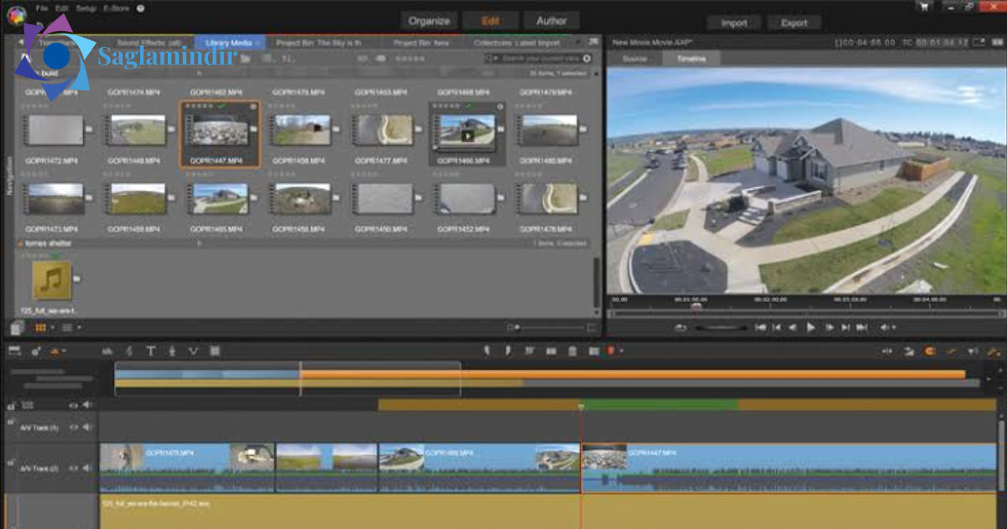Click the storyboard icon at timeline toolbar left
The height and width of the screenshot is (529, 1007).
[x=13, y=351]
